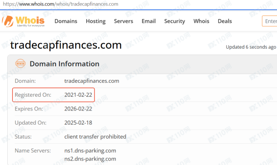Select the expiry date 2026-02-22
Screen dimensions: 277x165
click(x=78, y=109)
